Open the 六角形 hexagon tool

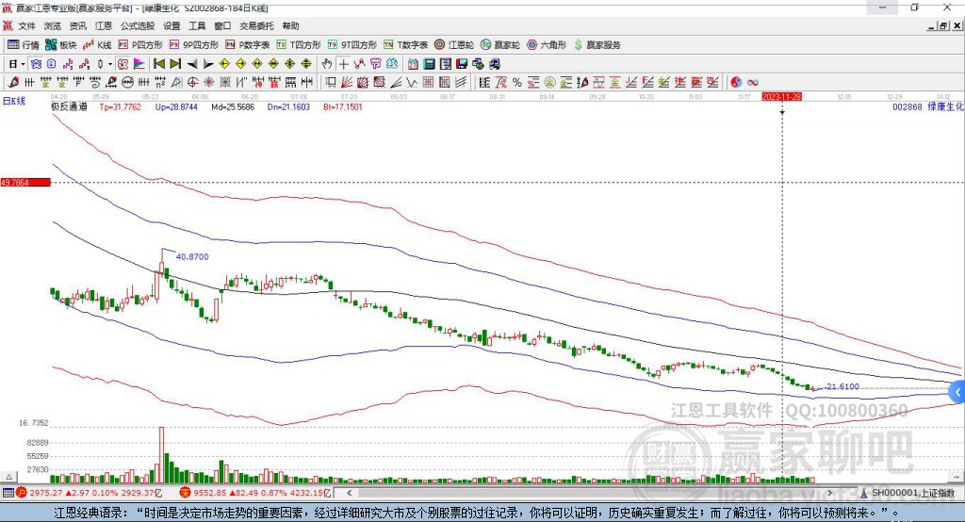coord(547,45)
